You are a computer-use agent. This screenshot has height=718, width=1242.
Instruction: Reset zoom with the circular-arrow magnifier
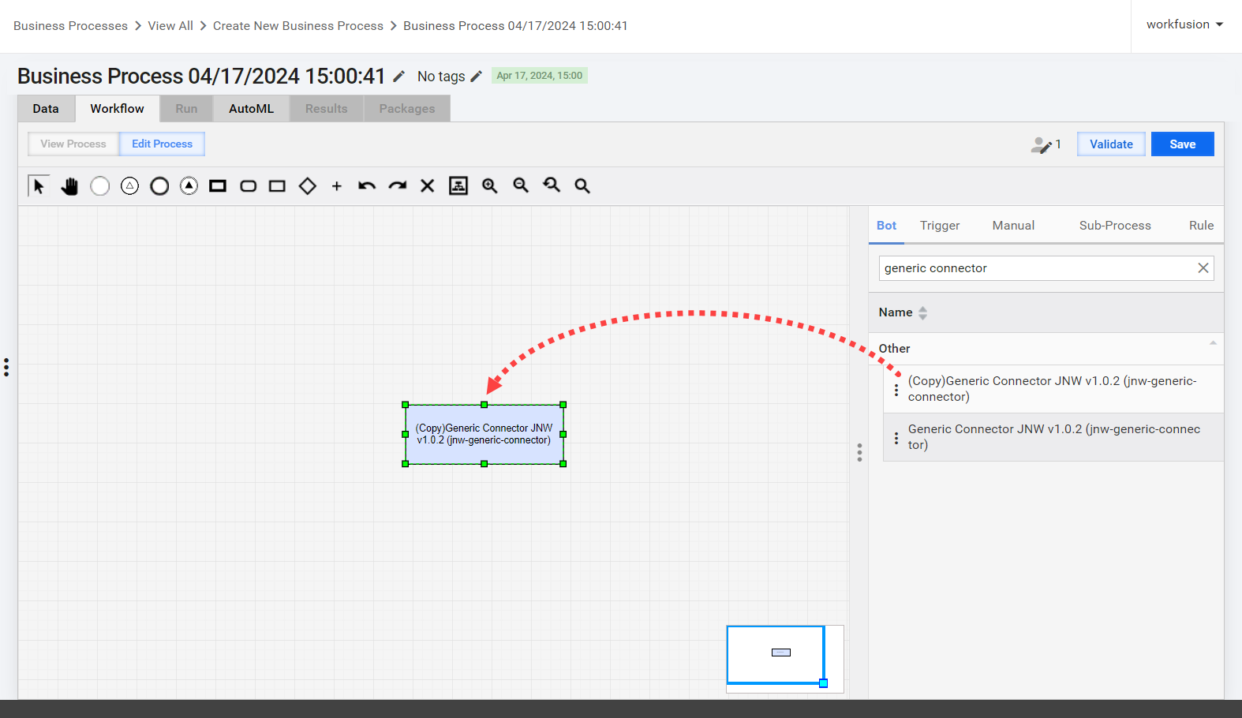click(552, 185)
